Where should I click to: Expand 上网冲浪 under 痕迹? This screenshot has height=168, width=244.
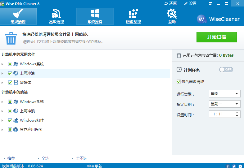tap(2, 111)
